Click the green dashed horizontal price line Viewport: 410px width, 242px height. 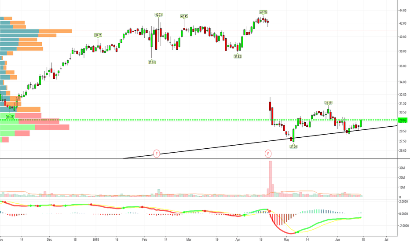(x=199, y=120)
